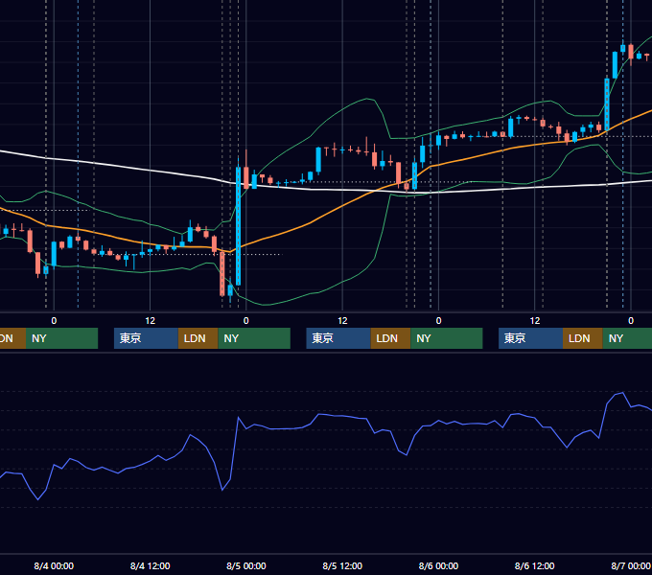The image size is (652, 575).
Task: Select the 東京 session block on 8/5
Action: [338, 338]
